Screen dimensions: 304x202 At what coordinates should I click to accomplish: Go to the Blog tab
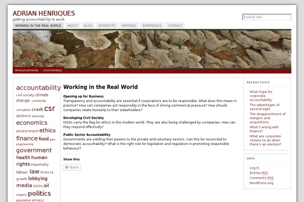click(x=88, y=26)
